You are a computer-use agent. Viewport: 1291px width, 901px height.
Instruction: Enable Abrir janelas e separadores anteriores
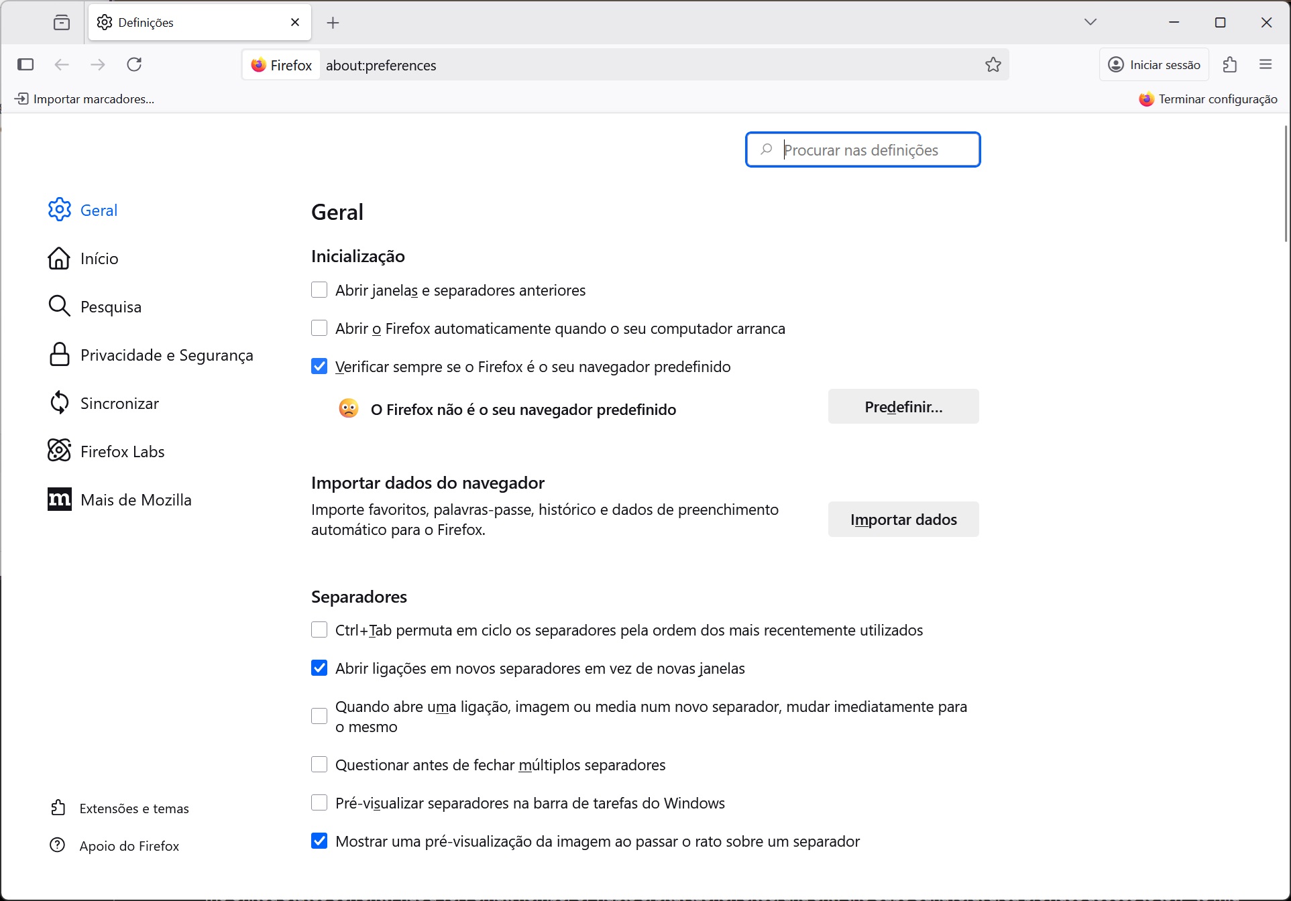(319, 290)
